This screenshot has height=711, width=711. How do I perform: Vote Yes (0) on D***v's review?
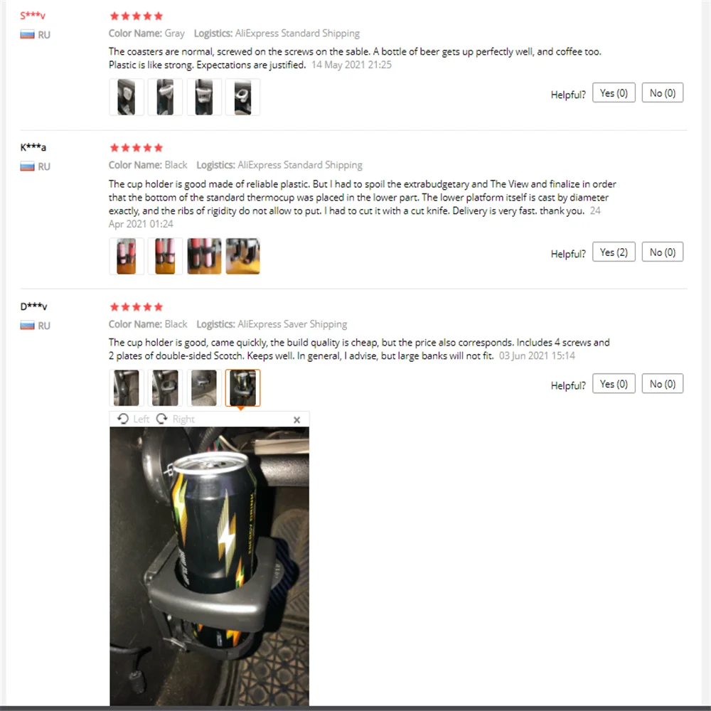click(x=614, y=384)
